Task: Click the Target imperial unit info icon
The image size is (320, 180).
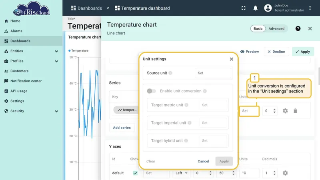Action: click(x=190, y=123)
